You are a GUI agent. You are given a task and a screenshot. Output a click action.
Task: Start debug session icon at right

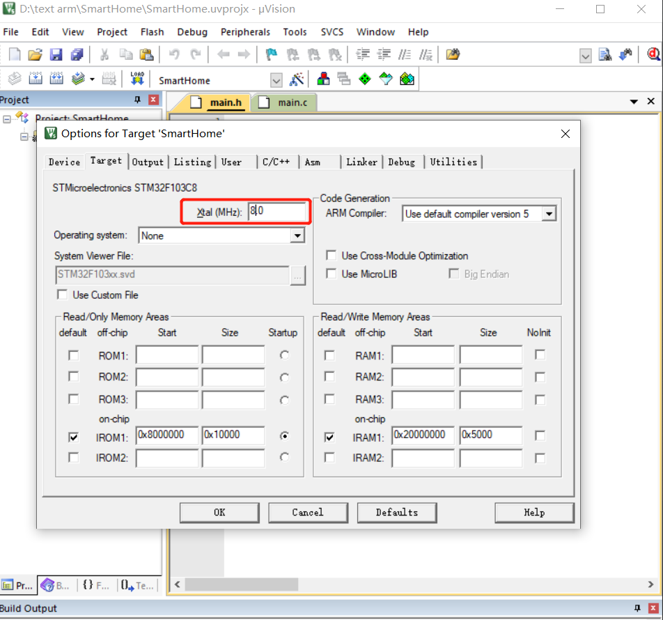click(x=653, y=54)
